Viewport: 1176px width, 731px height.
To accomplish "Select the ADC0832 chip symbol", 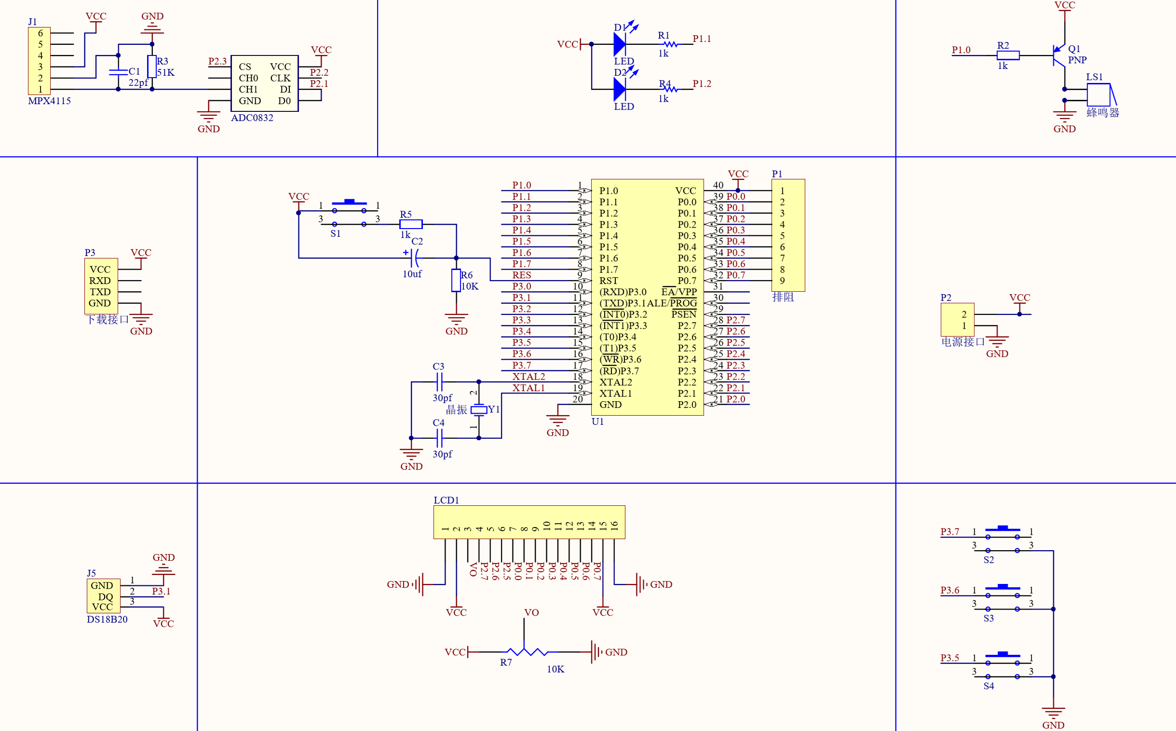I will (x=264, y=83).
